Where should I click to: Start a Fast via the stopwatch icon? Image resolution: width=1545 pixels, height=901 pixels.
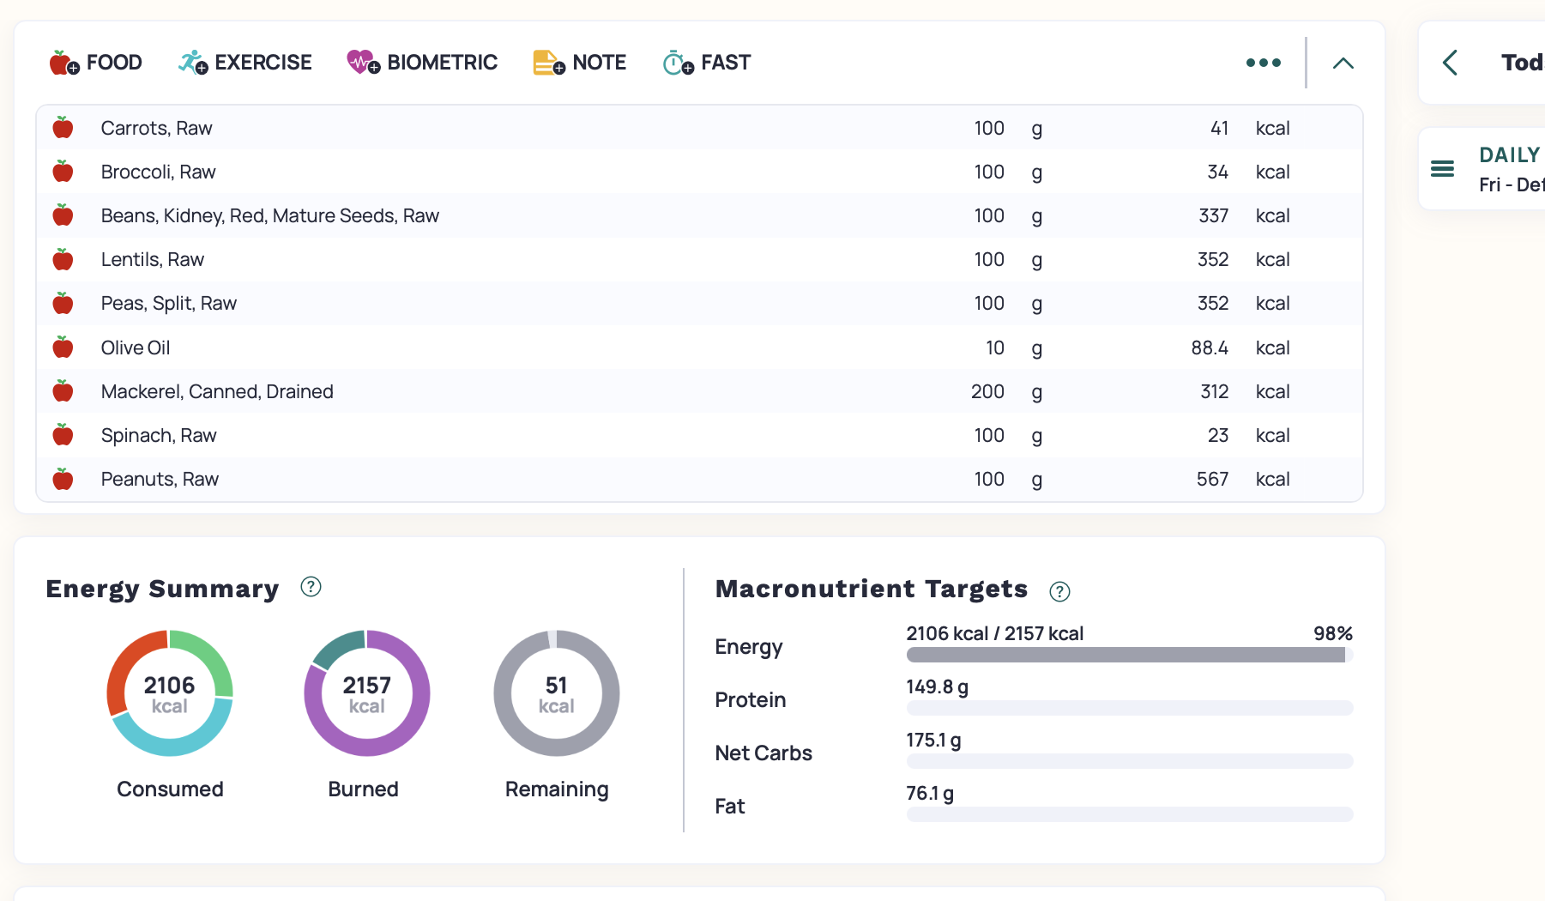677,63
